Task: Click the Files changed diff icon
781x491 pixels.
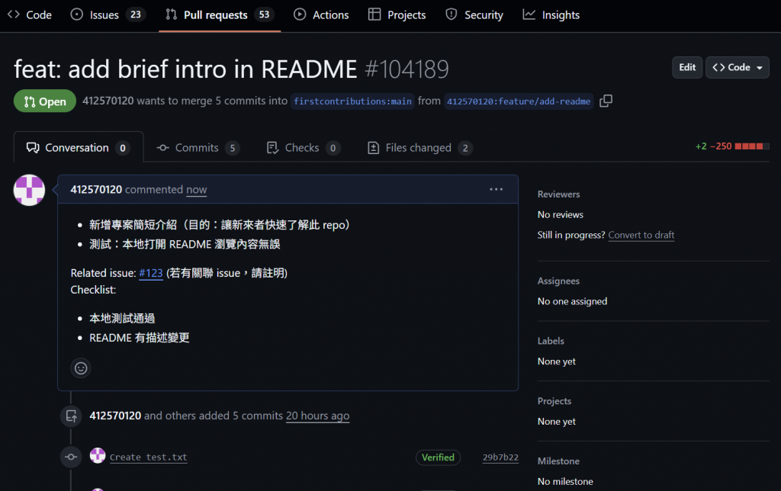Action: [x=373, y=148]
